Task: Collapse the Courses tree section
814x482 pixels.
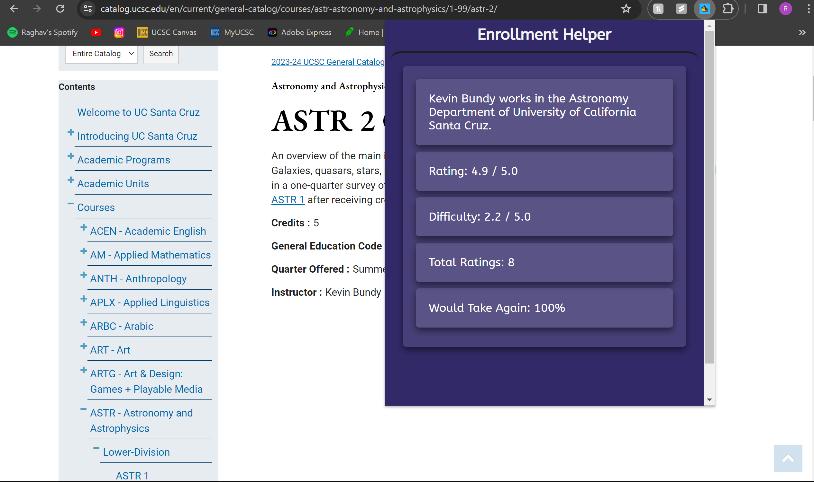Action: coord(70,204)
